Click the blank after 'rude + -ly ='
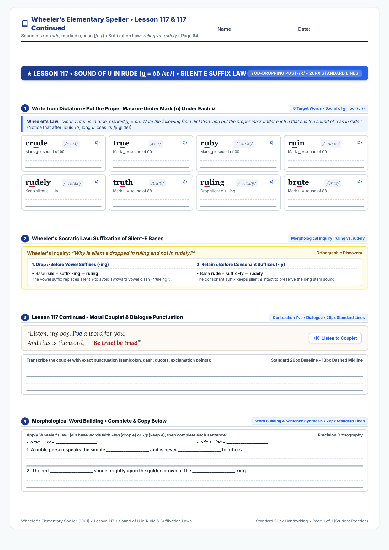Image resolution: width=389 pixels, height=550 pixels. coord(76,442)
